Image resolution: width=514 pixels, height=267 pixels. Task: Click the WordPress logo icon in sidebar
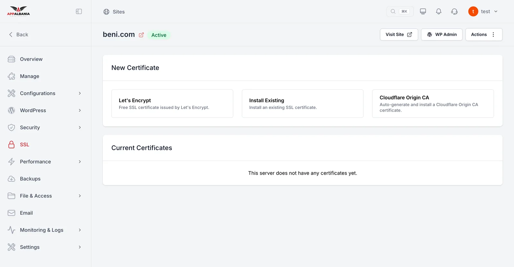[12, 110]
